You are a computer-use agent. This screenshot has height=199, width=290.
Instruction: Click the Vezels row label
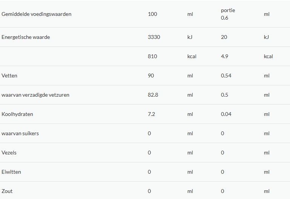[9, 153]
